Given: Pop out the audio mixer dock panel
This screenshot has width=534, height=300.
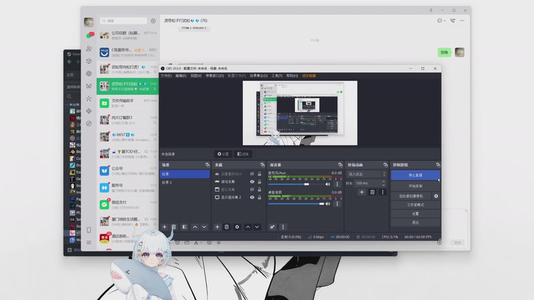Looking at the screenshot, I should pyautogui.click(x=340, y=165).
